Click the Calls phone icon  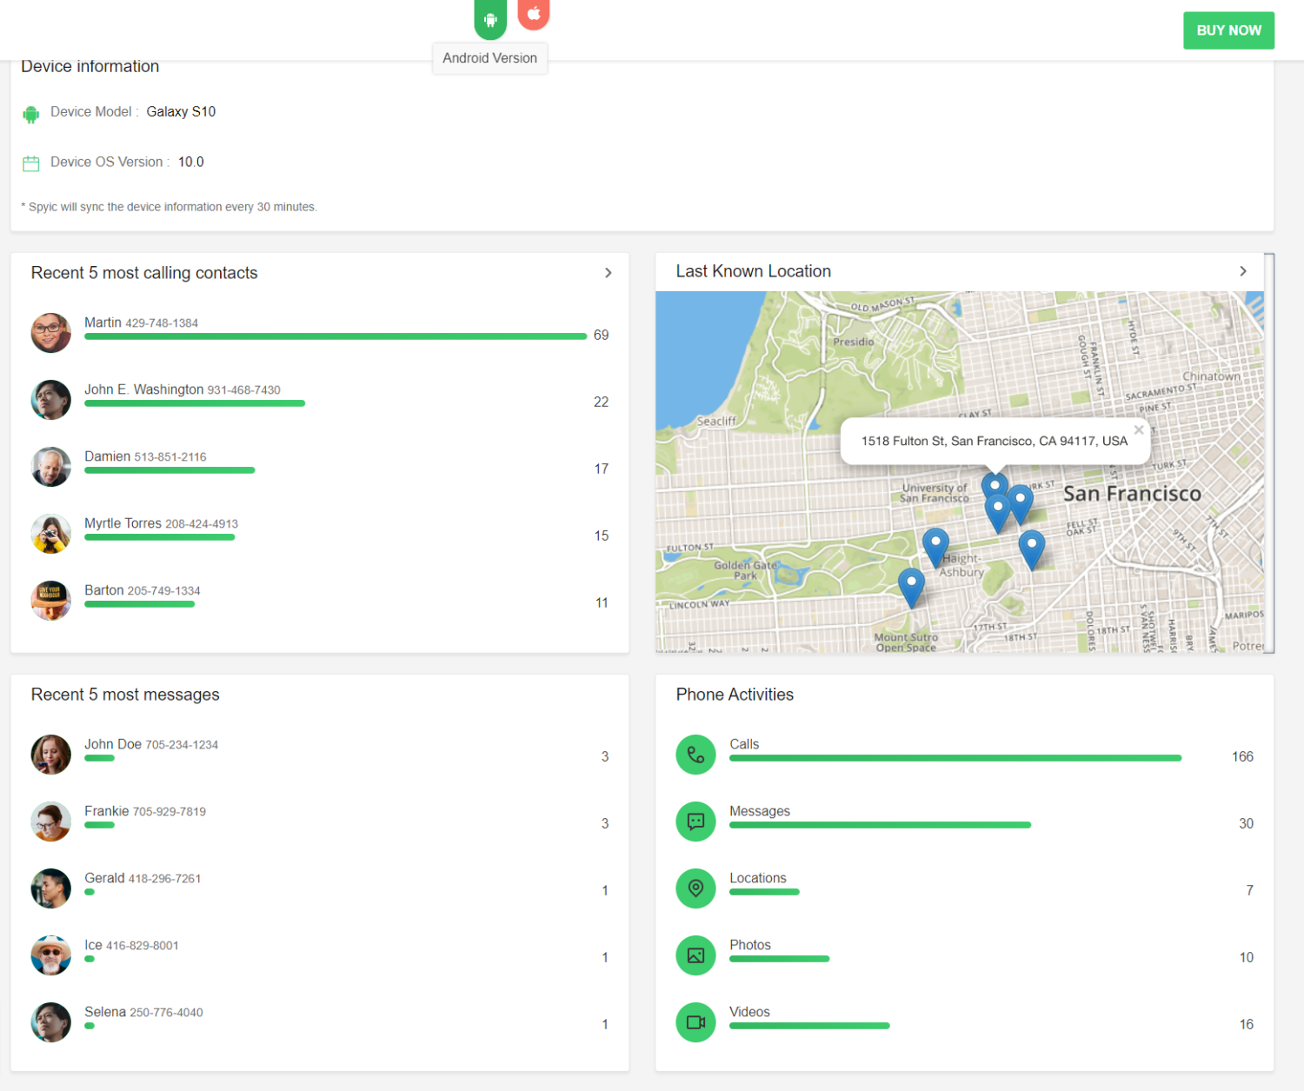click(x=695, y=755)
